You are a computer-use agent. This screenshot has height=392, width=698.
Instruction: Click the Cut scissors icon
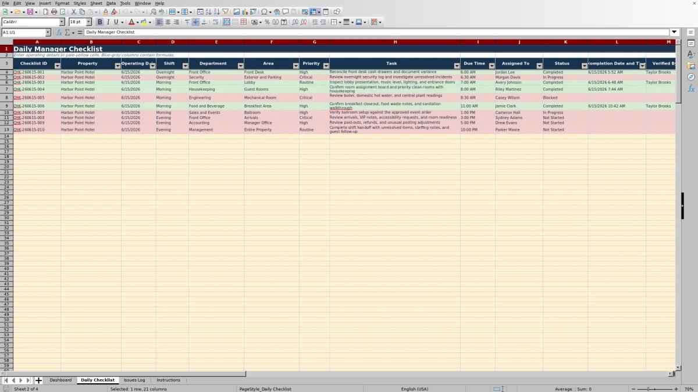73,12
